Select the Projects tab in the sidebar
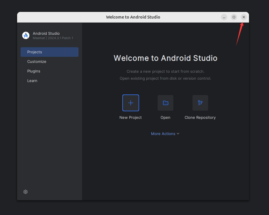The image size is (269, 215). 49,52
